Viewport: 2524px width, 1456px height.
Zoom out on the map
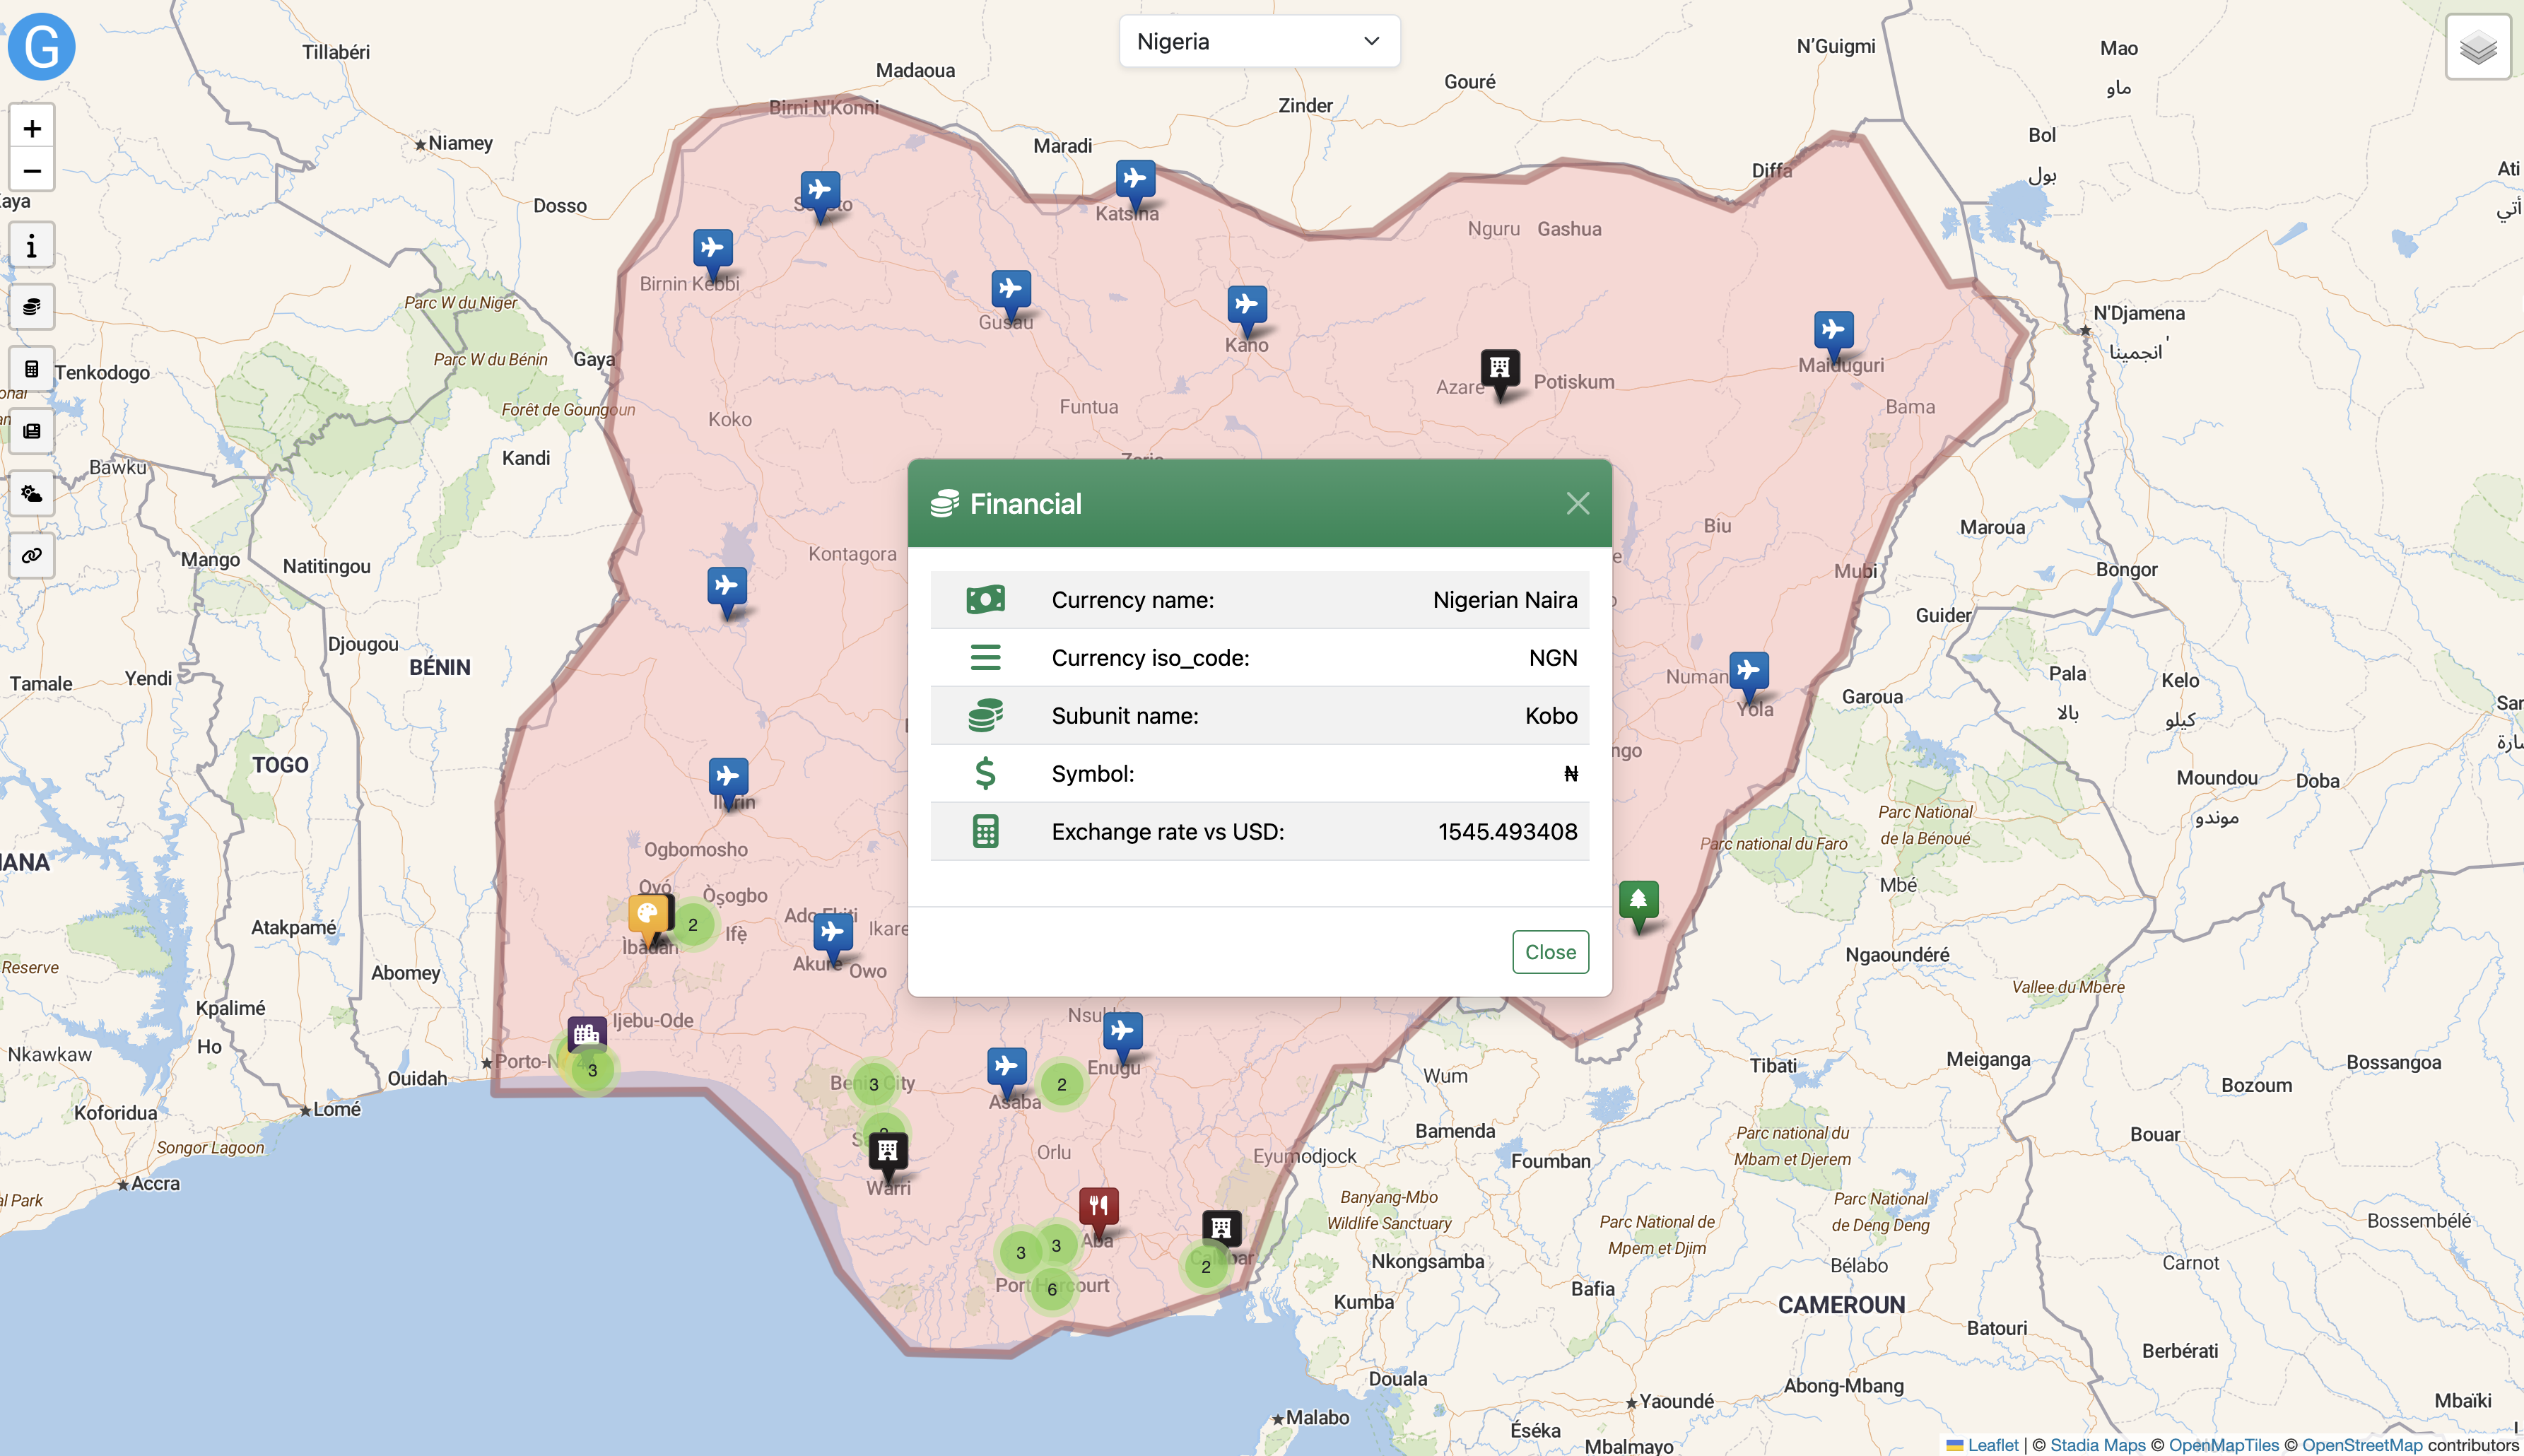32,171
